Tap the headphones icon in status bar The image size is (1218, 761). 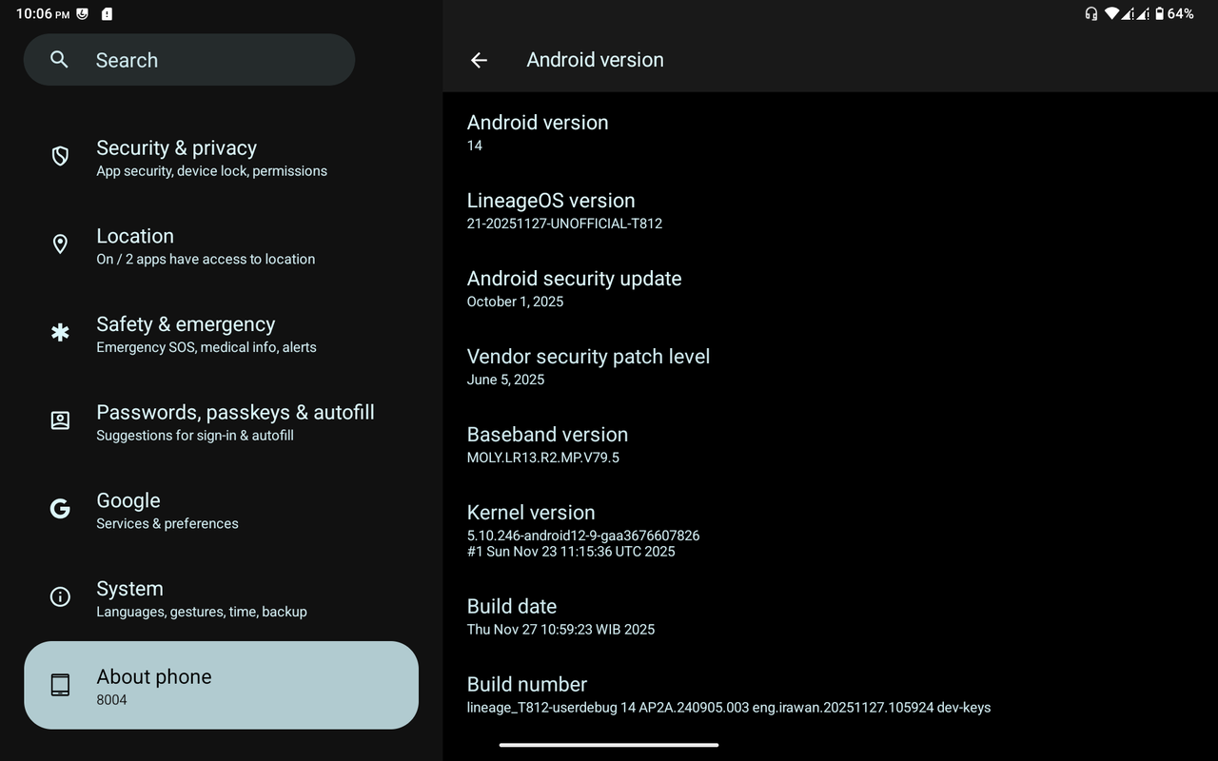(x=1091, y=14)
